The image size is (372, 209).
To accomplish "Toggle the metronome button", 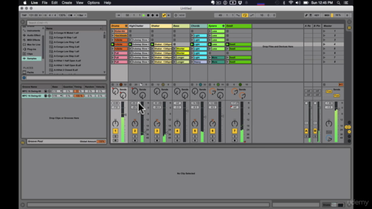I will pyautogui.click(x=70, y=15).
